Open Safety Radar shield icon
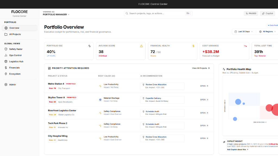 [6, 49]
